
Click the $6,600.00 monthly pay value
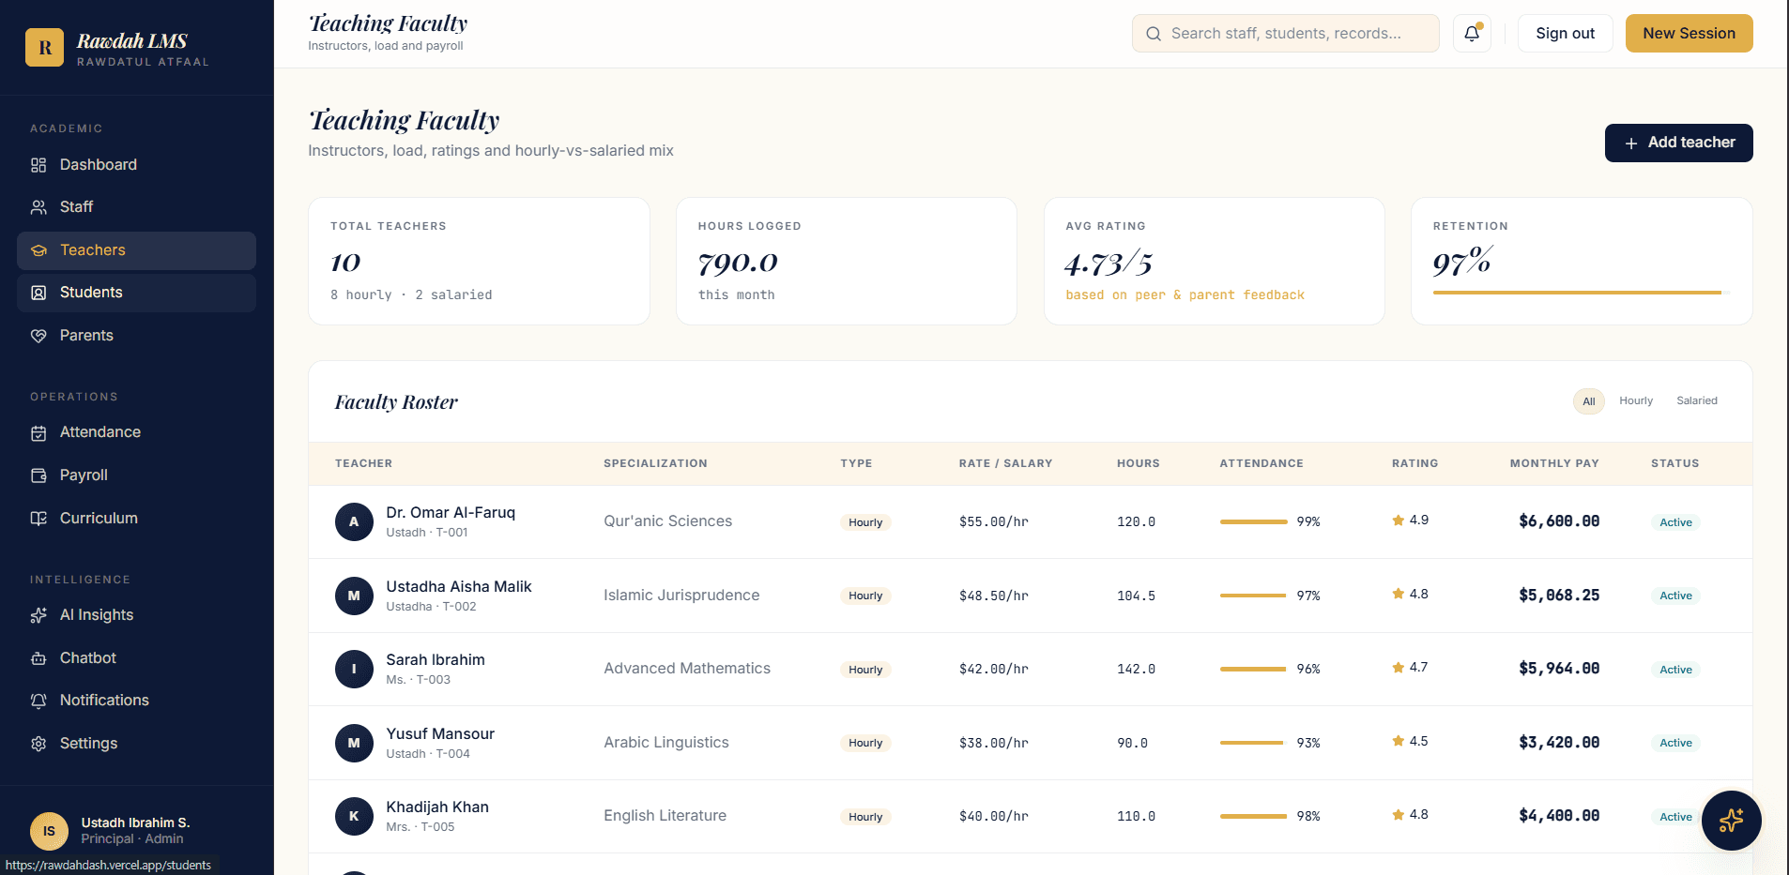pyautogui.click(x=1559, y=521)
